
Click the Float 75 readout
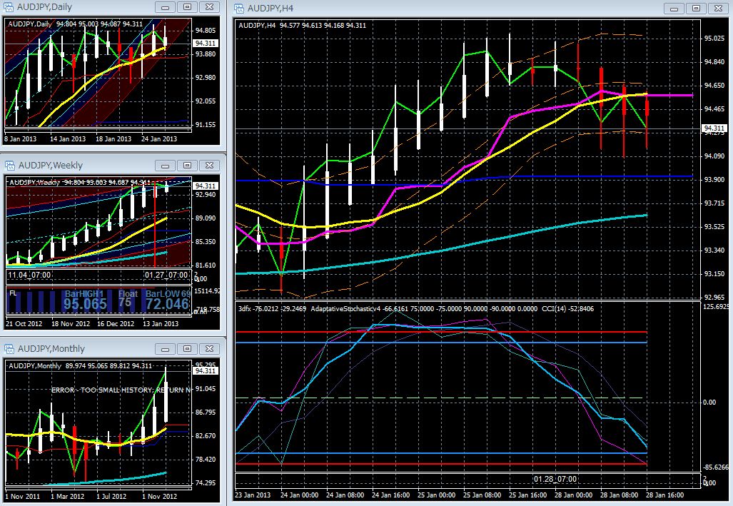coord(128,298)
